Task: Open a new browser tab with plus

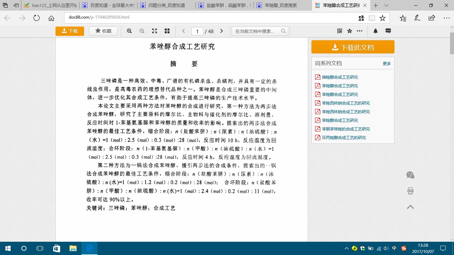Action: tap(376, 5)
